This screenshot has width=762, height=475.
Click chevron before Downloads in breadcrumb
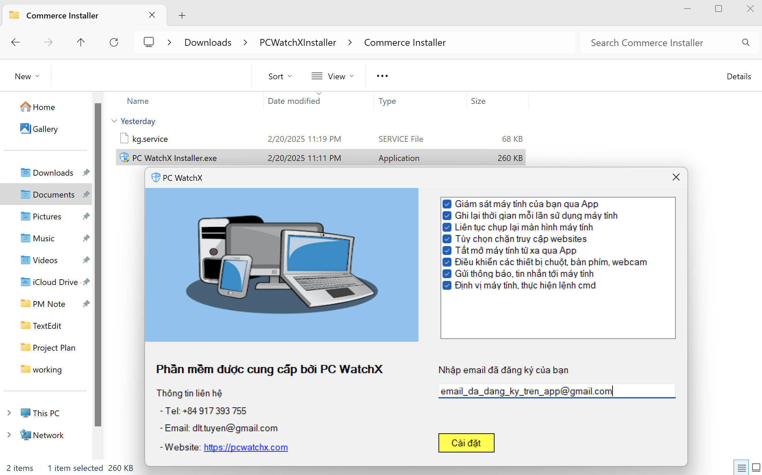click(x=169, y=42)
